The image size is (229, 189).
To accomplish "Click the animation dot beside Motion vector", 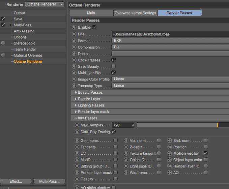I will tap(170, 153).
